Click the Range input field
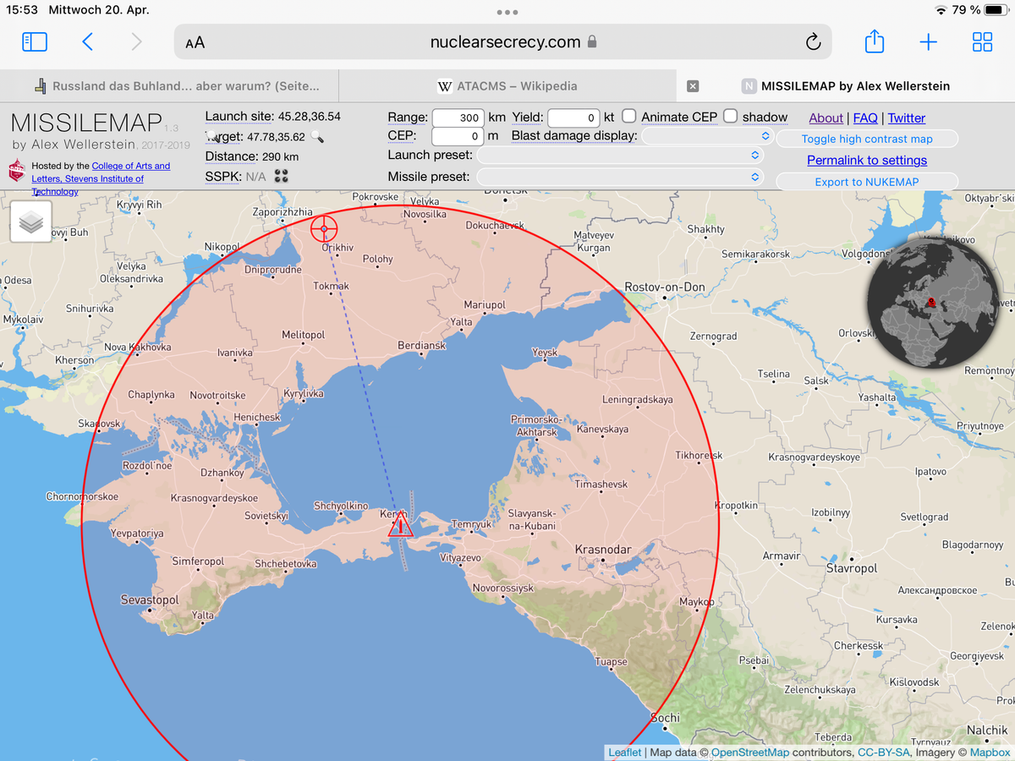This screenshot has height=761, width=1015. pyautogui.click(x=458, y=118)
